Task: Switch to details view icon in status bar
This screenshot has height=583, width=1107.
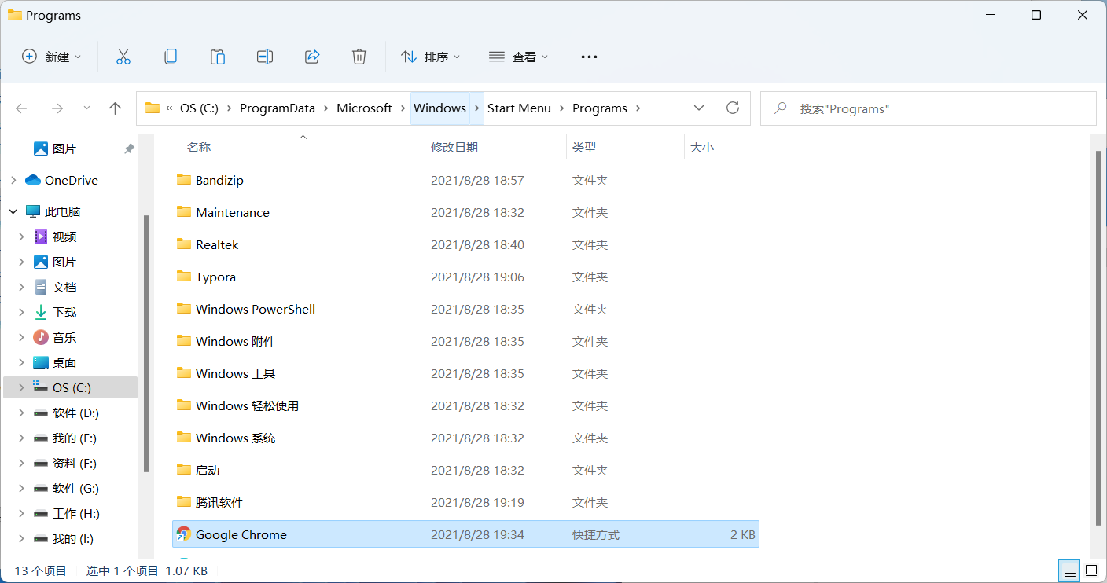Action: click(1069, 570)
